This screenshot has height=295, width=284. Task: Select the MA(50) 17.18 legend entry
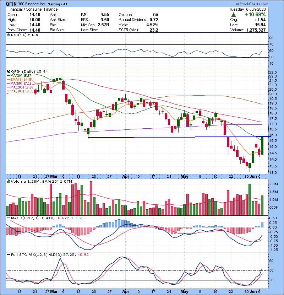pyautogui.click(x=19, y=83)
